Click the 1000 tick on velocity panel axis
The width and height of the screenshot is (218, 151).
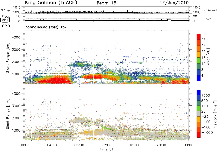(16, 130)
